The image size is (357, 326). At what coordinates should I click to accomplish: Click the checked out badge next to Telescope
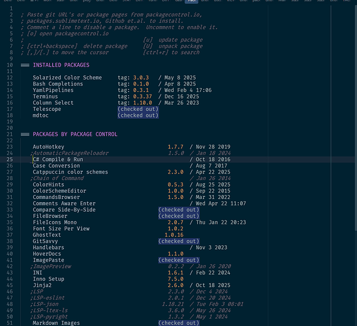point(138,109)
